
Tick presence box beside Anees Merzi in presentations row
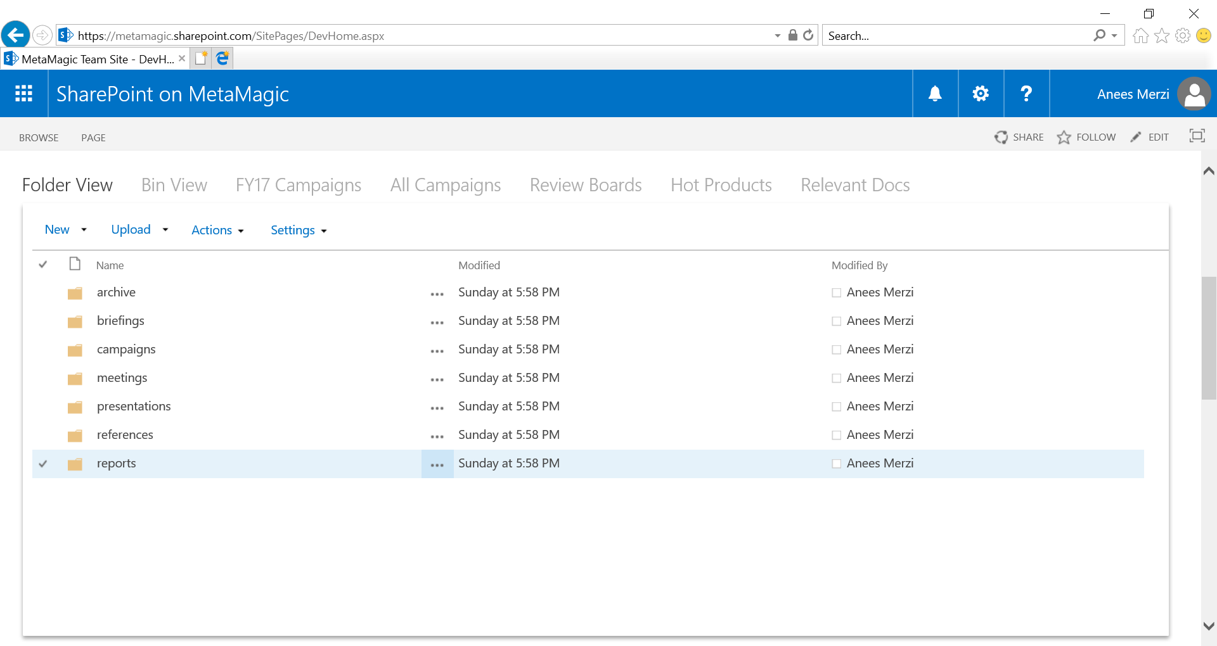(837, 407)
